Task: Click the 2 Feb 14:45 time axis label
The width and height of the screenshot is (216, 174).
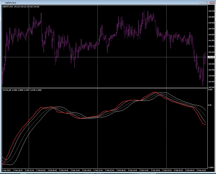Action: pyautogui.click(x=75, y=171)
